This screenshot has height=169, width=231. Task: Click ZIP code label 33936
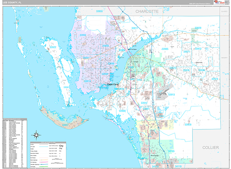point(201,70)
